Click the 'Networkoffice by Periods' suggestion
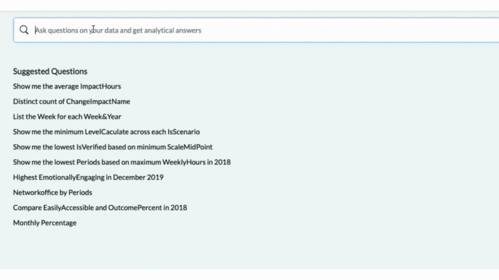The height and width of the screenshot is (280, 499). 52,193
